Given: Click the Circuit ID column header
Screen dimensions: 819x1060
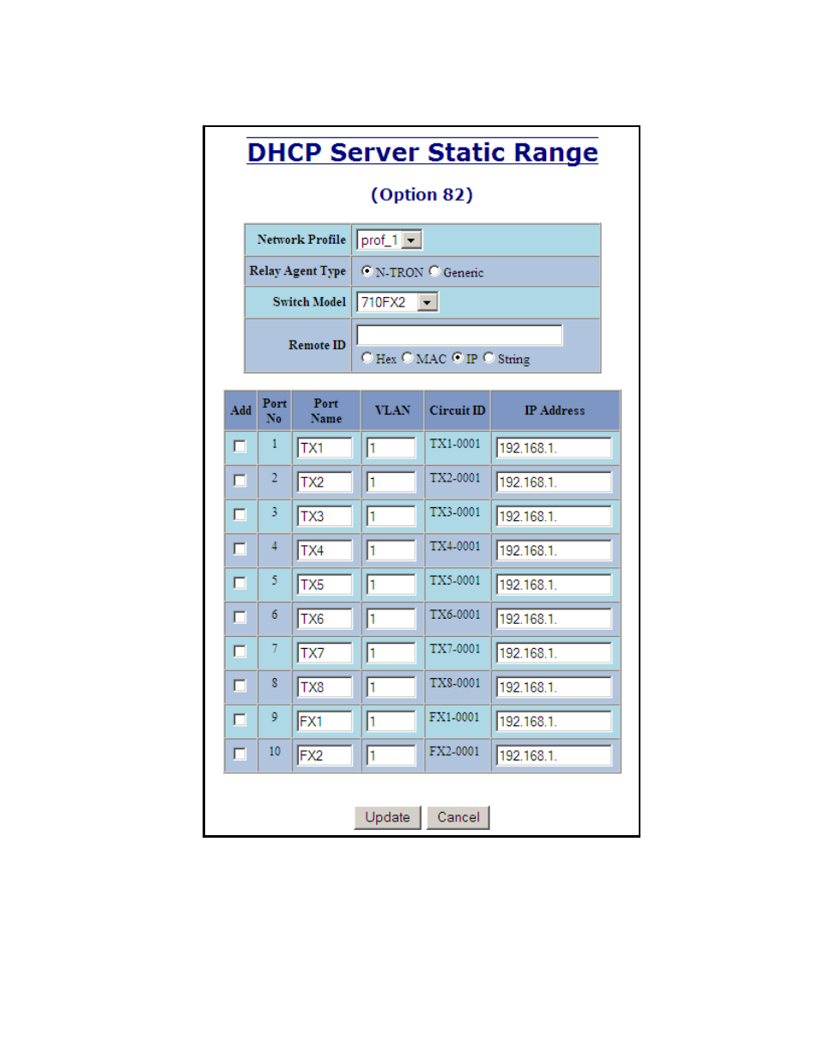Looking at the screenshot, I should click(458, 410).
